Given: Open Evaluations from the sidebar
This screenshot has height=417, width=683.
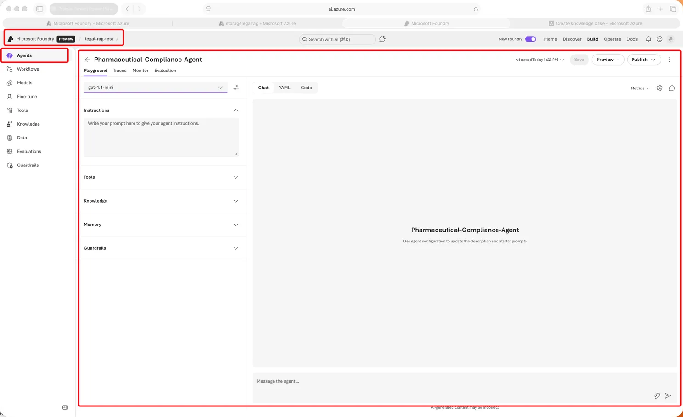Looking at the screenshot, I should tap(29, 152).
